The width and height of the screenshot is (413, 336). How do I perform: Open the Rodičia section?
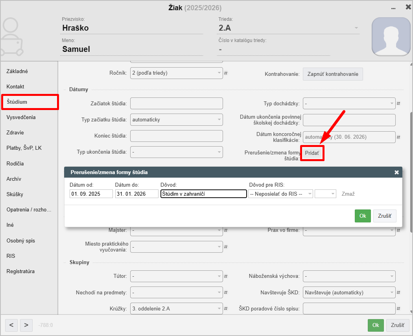(x=15, y=163)
